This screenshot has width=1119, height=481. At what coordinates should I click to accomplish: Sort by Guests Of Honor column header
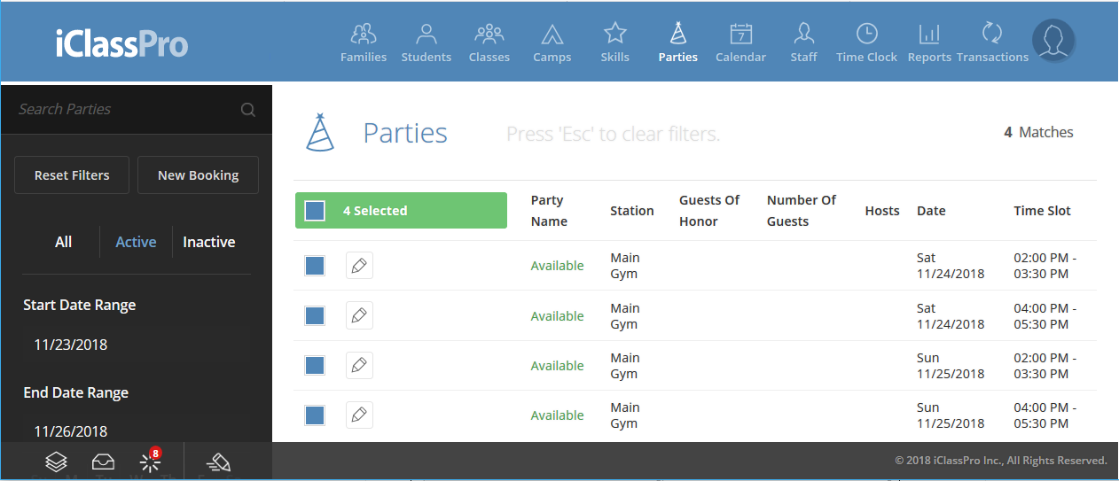pos(709,211)
